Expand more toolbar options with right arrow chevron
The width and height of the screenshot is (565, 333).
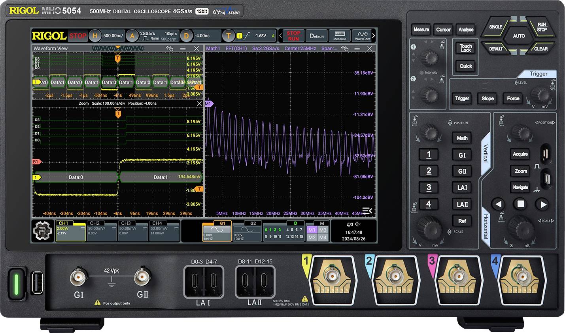coord(374,35)
